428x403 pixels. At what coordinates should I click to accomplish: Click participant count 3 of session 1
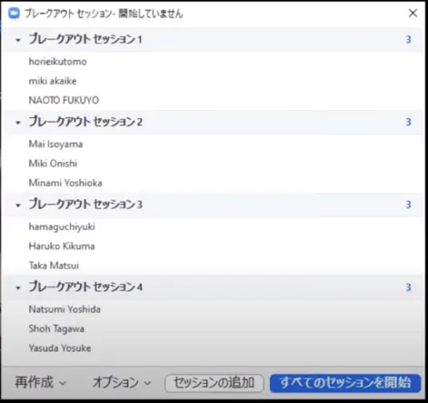pyautogui.click(x=408, y=39)
